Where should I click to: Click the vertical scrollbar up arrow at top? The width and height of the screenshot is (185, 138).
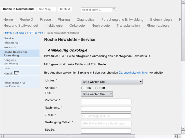tap(183, 2)
